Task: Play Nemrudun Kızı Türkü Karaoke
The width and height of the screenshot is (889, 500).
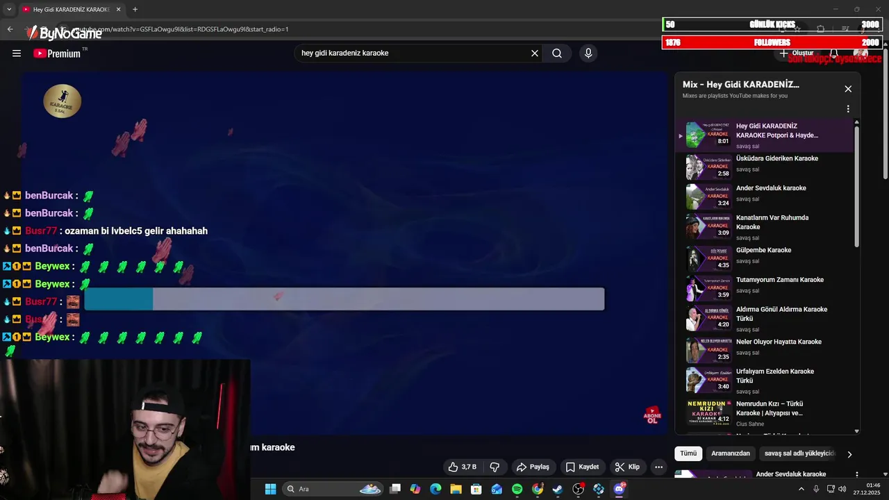Action: click(764, 412)
